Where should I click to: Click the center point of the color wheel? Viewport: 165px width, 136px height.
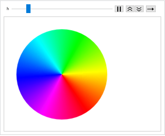[62, 74]
